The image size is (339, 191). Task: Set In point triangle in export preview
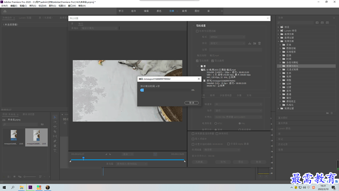(x=106, y=154)
